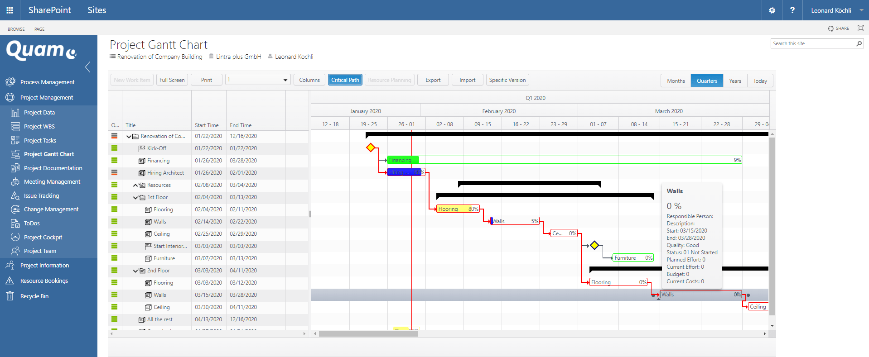
Task: Click the Project Cockpit sidebar icon
Action: [x=15, y=237]
